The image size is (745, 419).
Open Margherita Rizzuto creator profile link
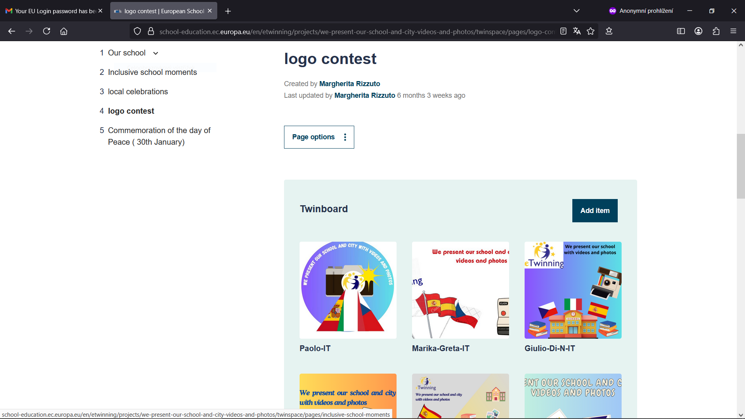pos(349,84)
